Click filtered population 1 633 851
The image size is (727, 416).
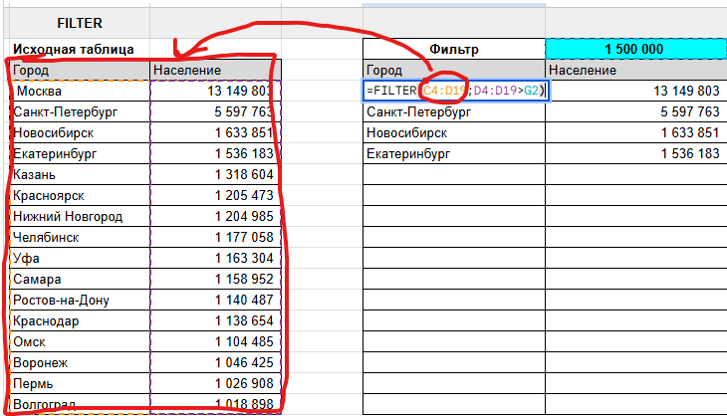[635, 133]
